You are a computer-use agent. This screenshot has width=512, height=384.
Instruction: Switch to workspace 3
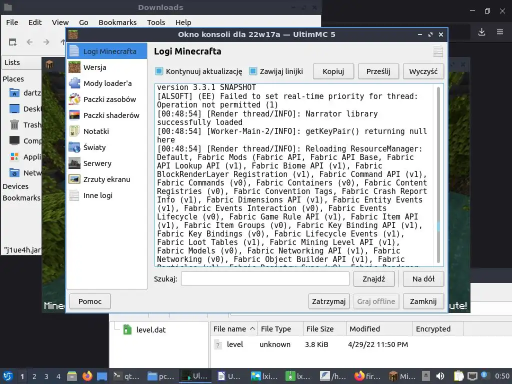(x=46, y=376)
